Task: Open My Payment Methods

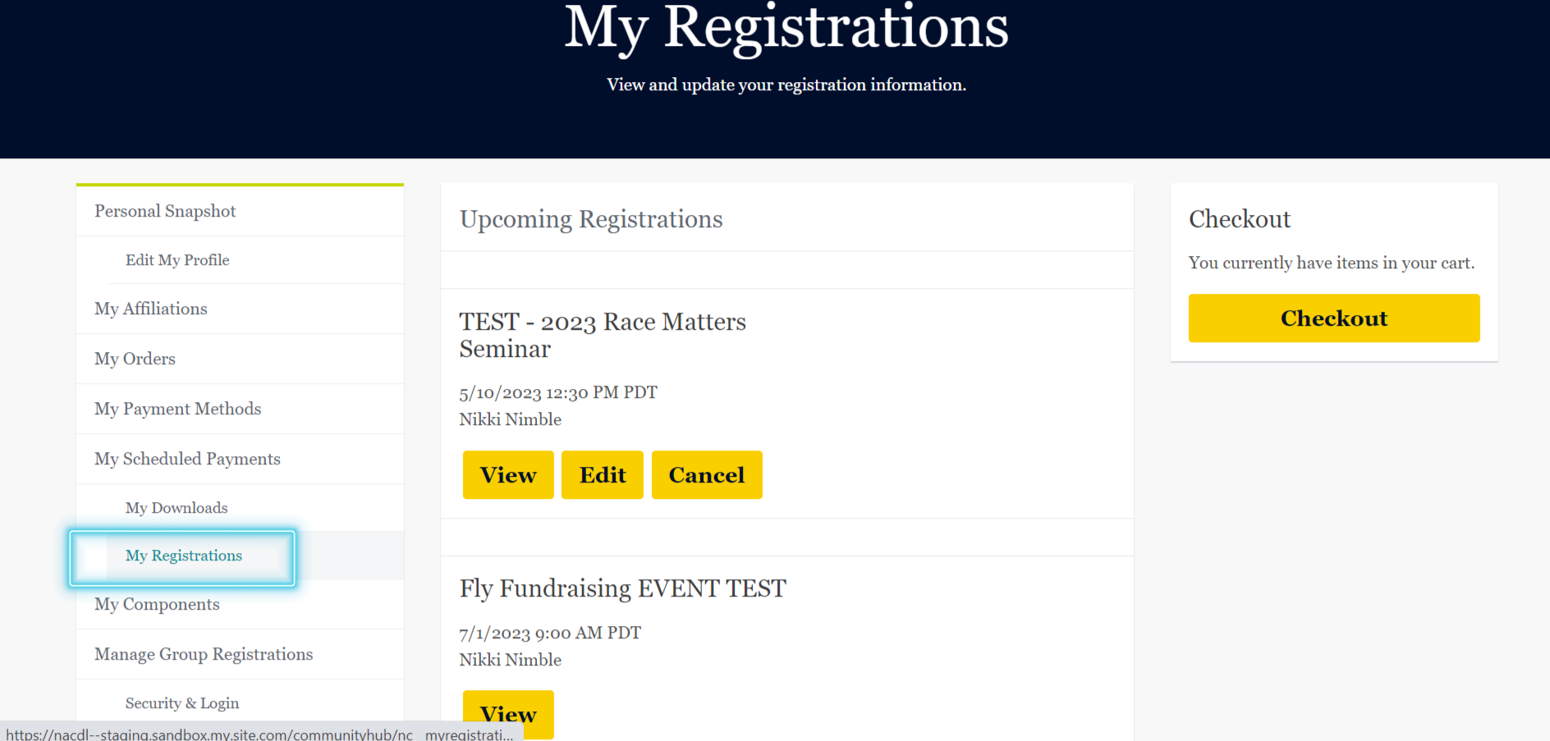Action: tap(178, 409)
